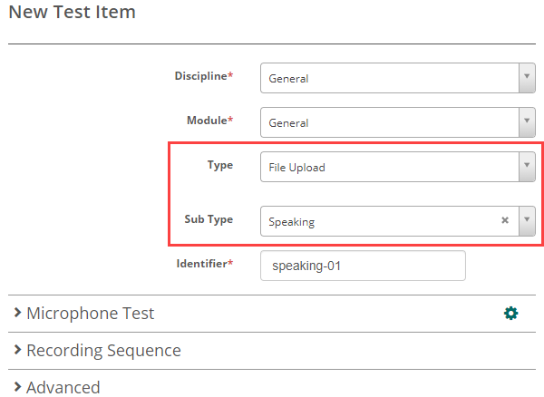Click the gear icon beside Microphone Test
The height and width of the screenshot is (397, 544).
[511, 314]
